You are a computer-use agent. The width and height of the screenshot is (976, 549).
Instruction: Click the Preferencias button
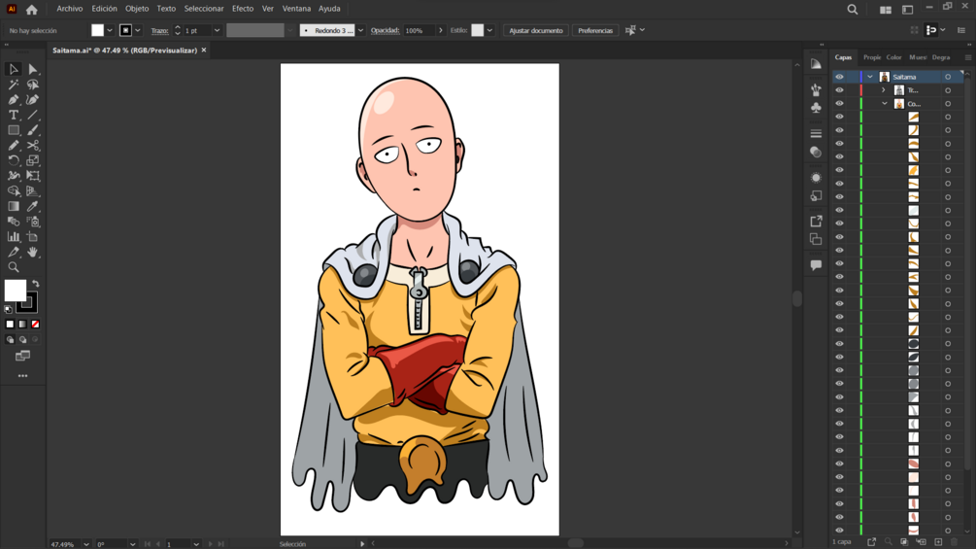pos(595,30)
